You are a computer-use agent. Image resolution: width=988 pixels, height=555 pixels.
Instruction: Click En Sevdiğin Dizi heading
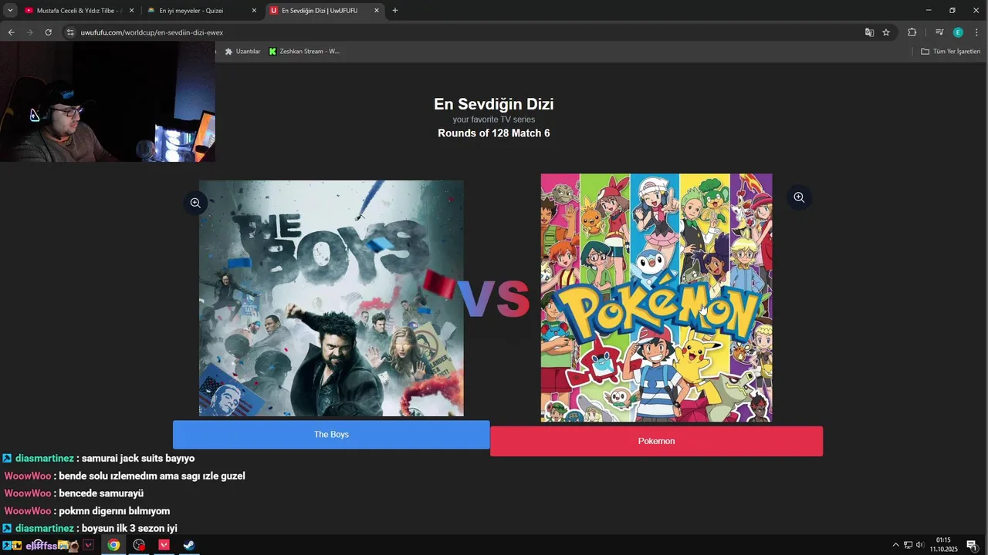click(x=494, y=104)
